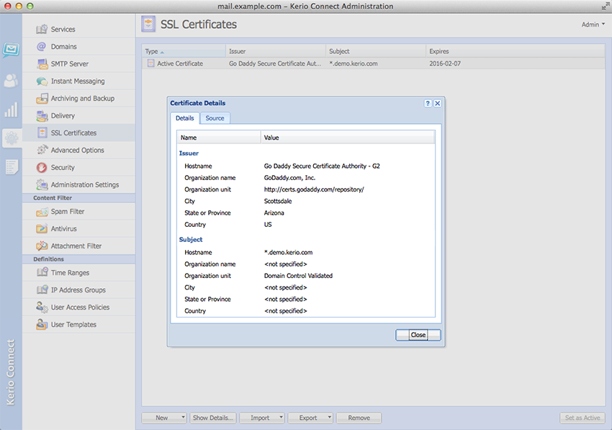Open Instant Messaging settings icon
The image size is (612, 430).
(x=42, y=81)
